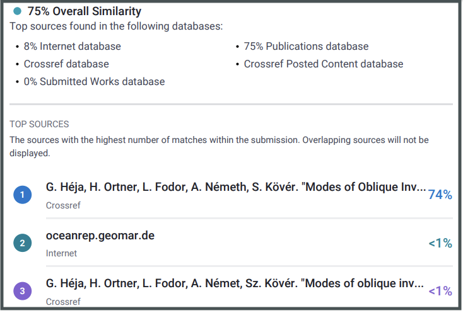Viewport: 463px width, 313px height.
Task: Click the Crossref database entry
Action: (66, 64)
